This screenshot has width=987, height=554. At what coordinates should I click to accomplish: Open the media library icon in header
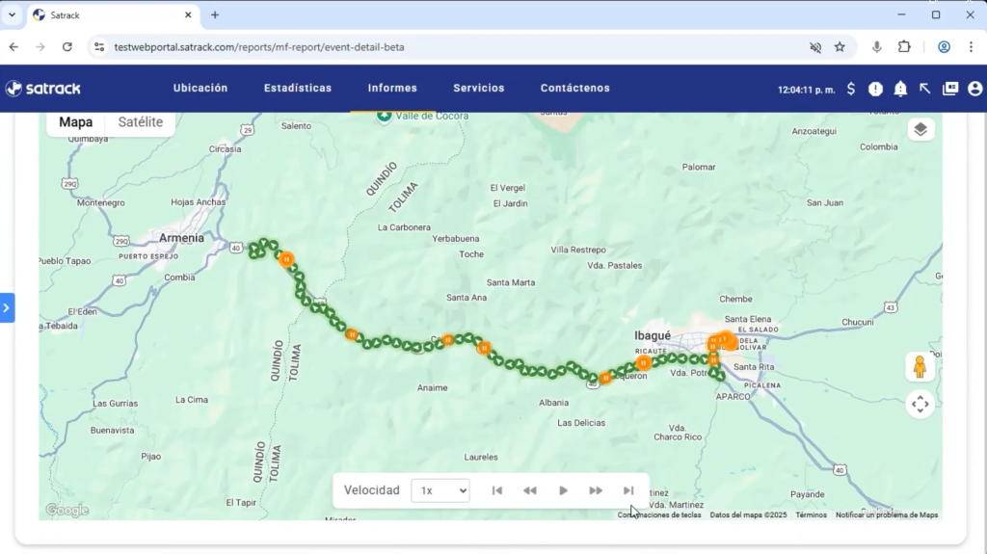pyautogui.click(x=950, y=89)
